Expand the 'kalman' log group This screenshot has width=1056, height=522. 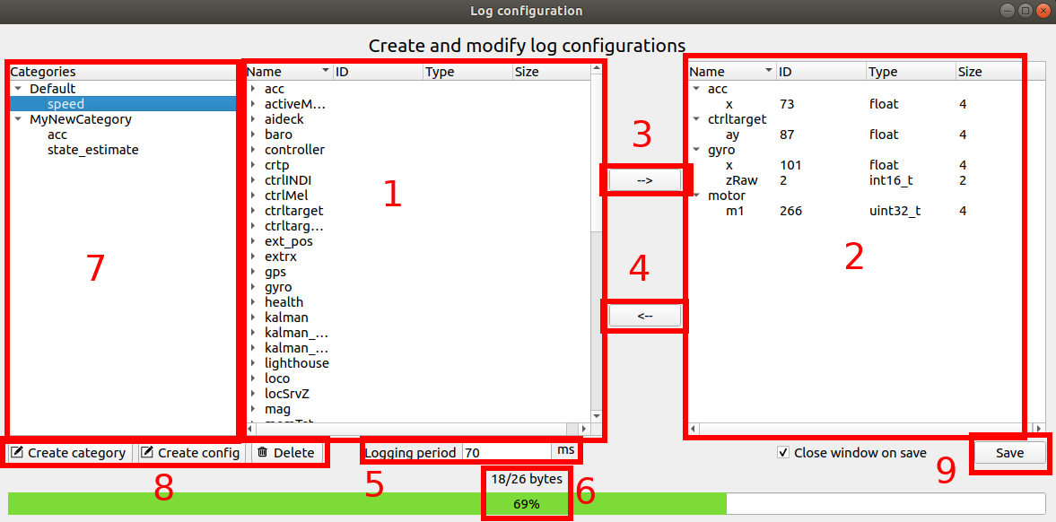point(252,317)
